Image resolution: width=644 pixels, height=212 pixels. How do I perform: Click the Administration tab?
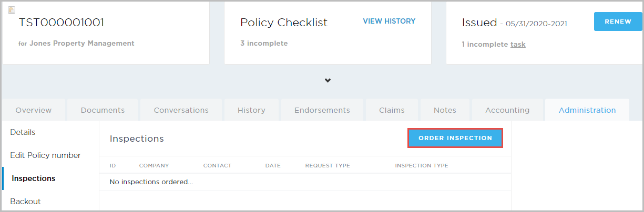pyautogui.click(x=587, y=110)
